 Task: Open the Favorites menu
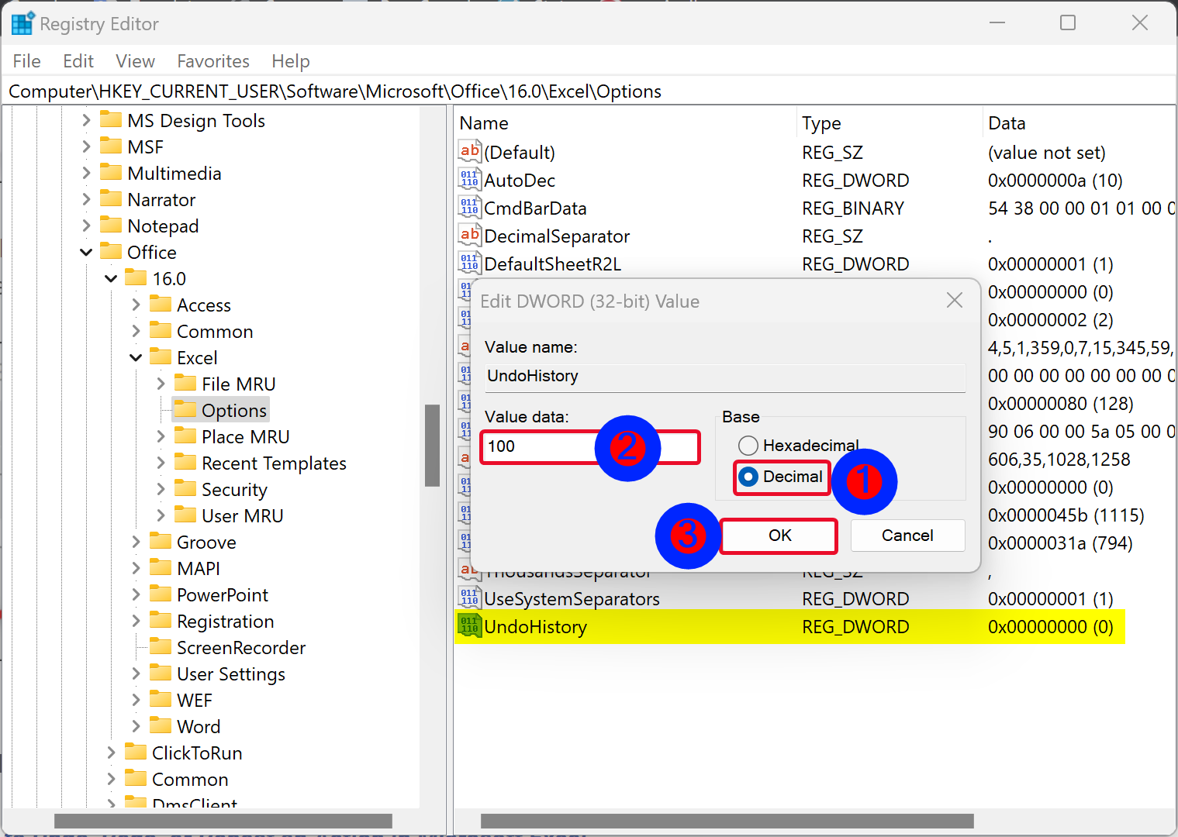coord(213,61)
